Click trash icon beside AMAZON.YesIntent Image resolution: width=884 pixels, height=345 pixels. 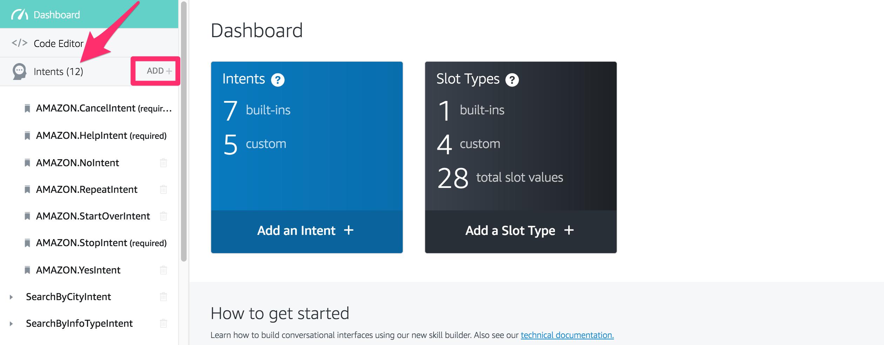[x=163, y=270]
